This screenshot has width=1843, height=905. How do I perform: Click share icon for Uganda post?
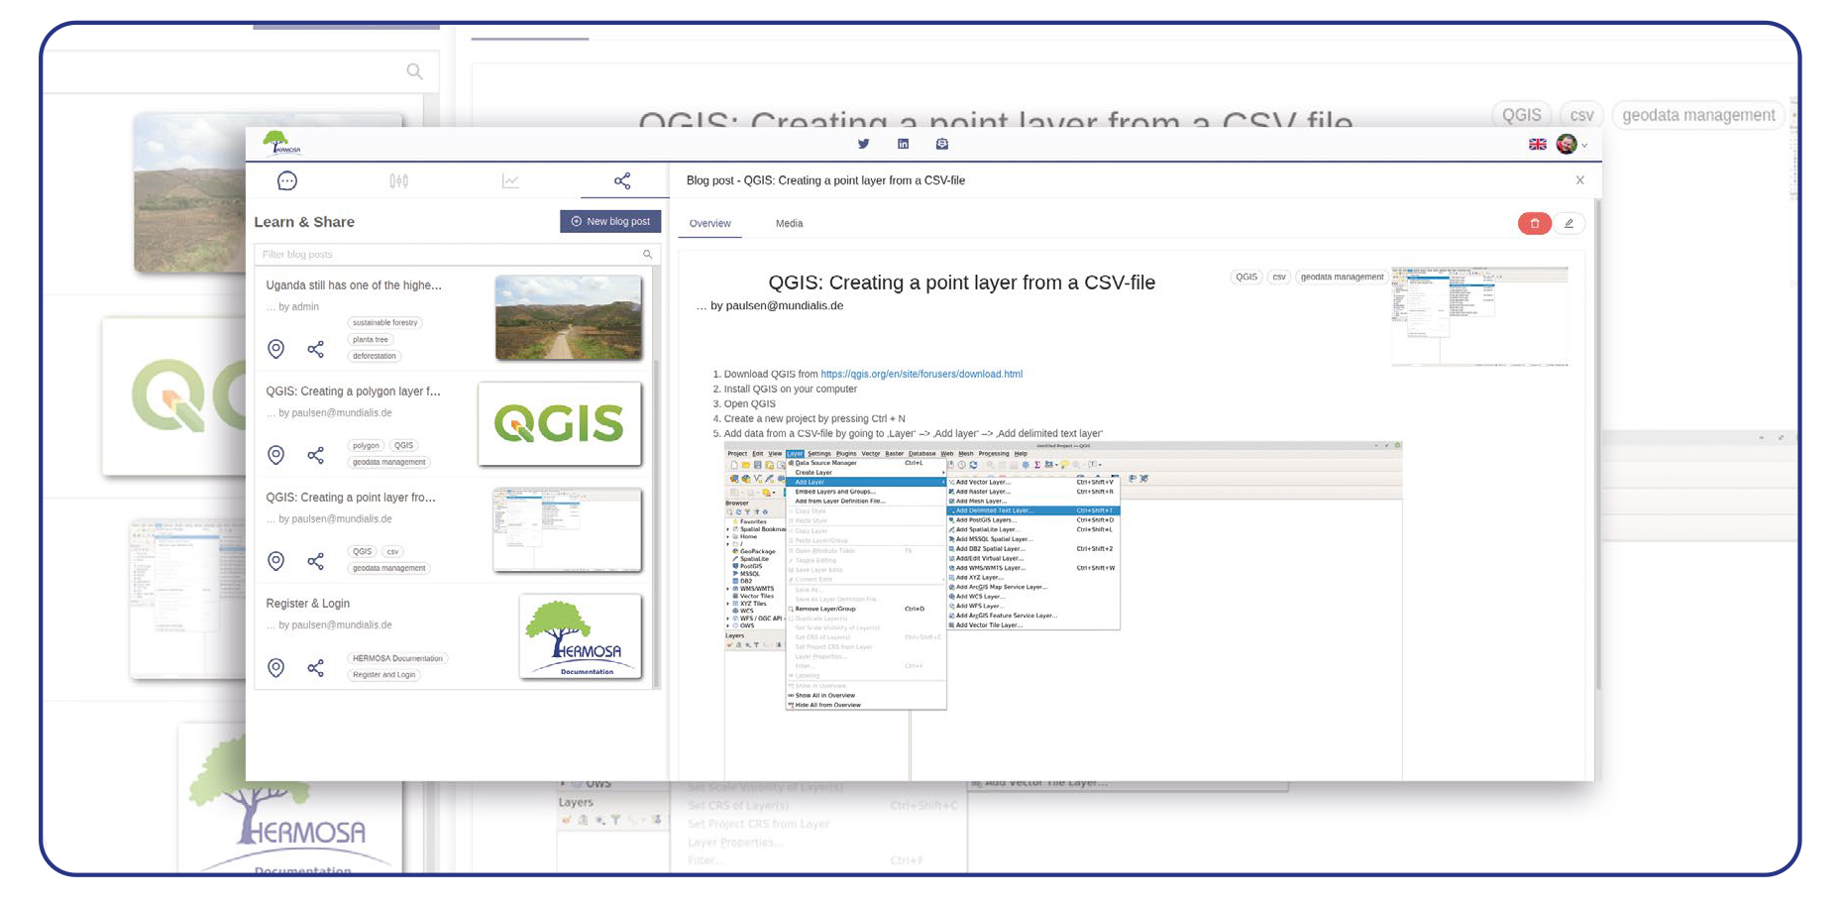click(x=315, y=349)
